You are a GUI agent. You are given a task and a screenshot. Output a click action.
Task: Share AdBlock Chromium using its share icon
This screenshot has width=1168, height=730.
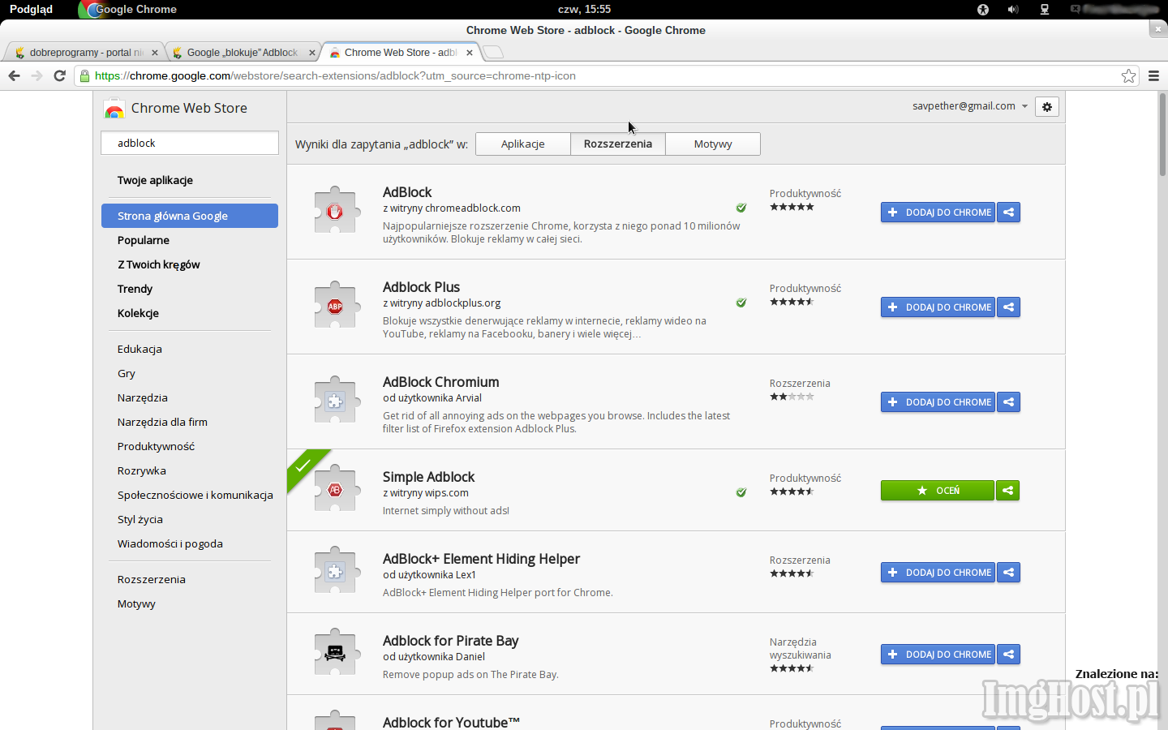1008,402
